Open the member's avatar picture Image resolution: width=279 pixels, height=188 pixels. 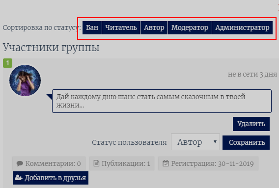coord(25,81)
